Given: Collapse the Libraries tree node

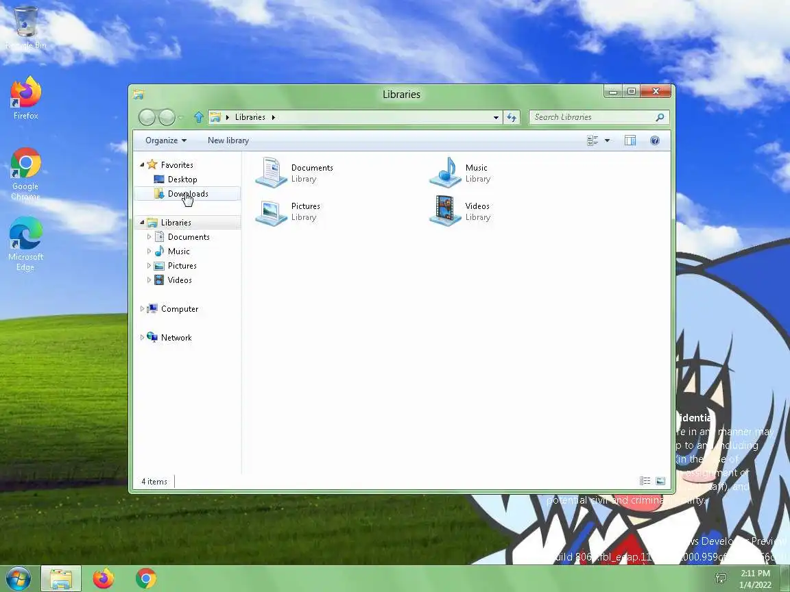Looking at the screenshot, I should 142,222.
